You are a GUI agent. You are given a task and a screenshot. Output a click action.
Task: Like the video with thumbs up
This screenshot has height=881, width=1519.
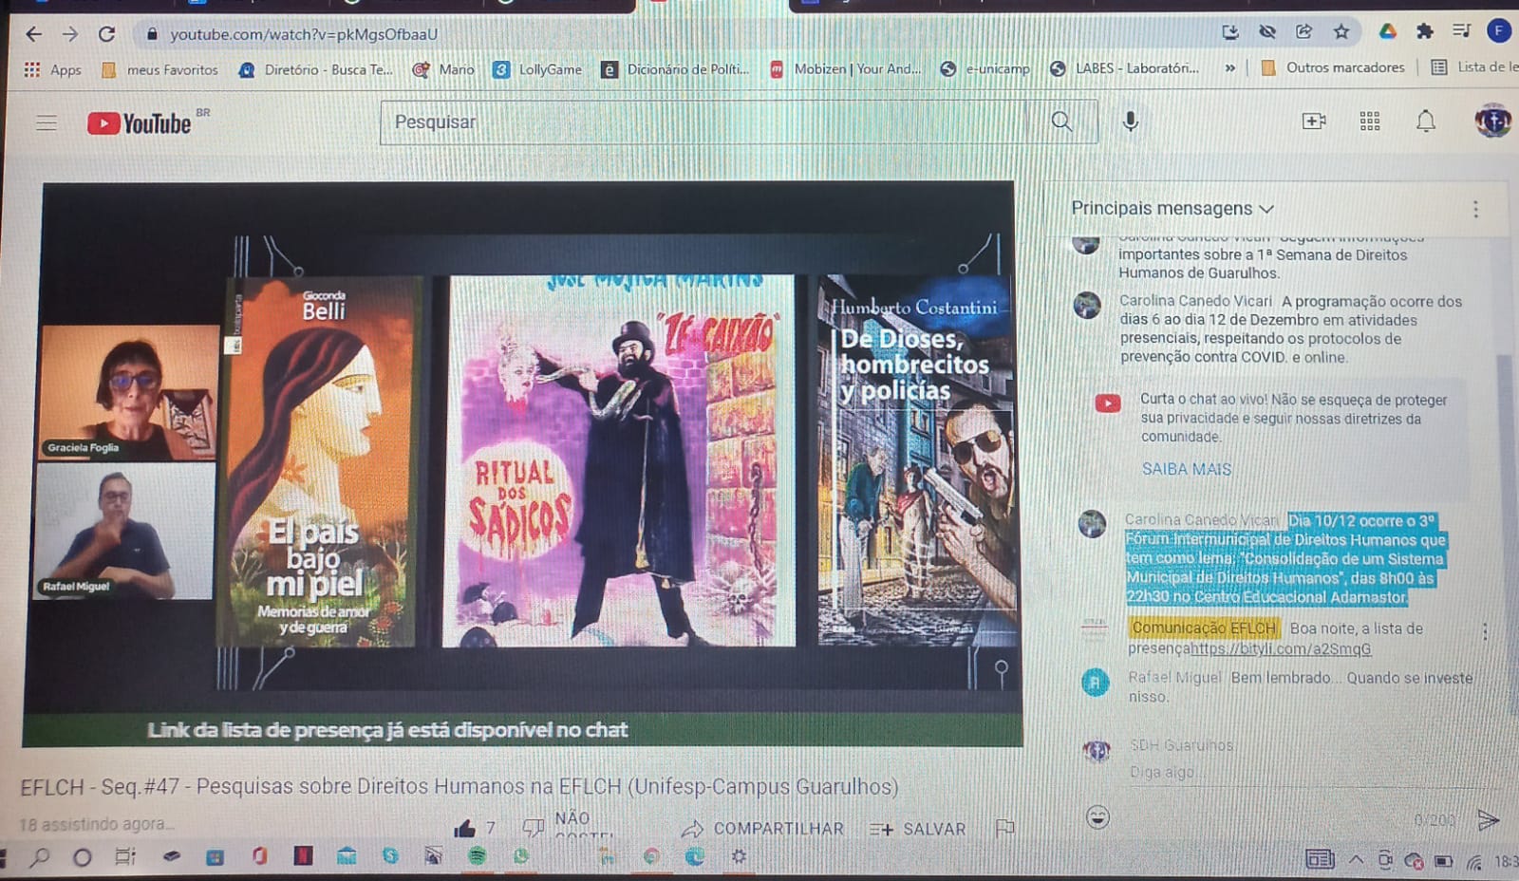[x=464, y=829]
